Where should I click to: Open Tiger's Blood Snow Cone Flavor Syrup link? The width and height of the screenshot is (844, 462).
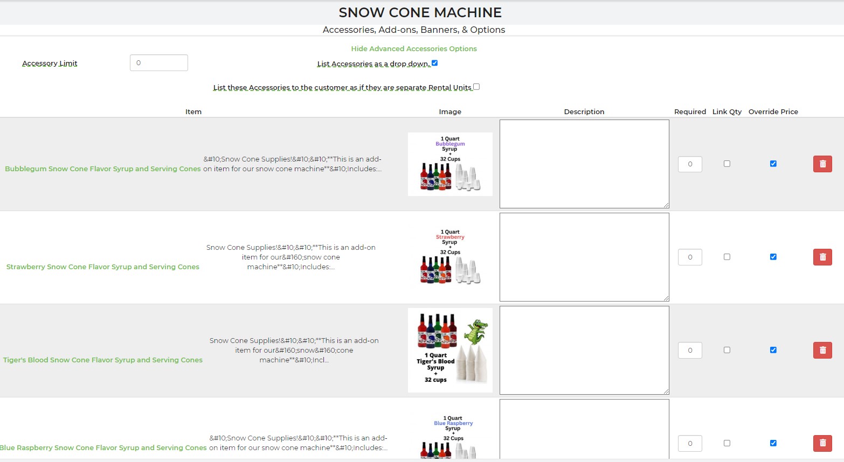103,360
